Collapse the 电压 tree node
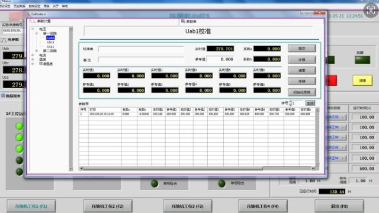 [33, 29]
